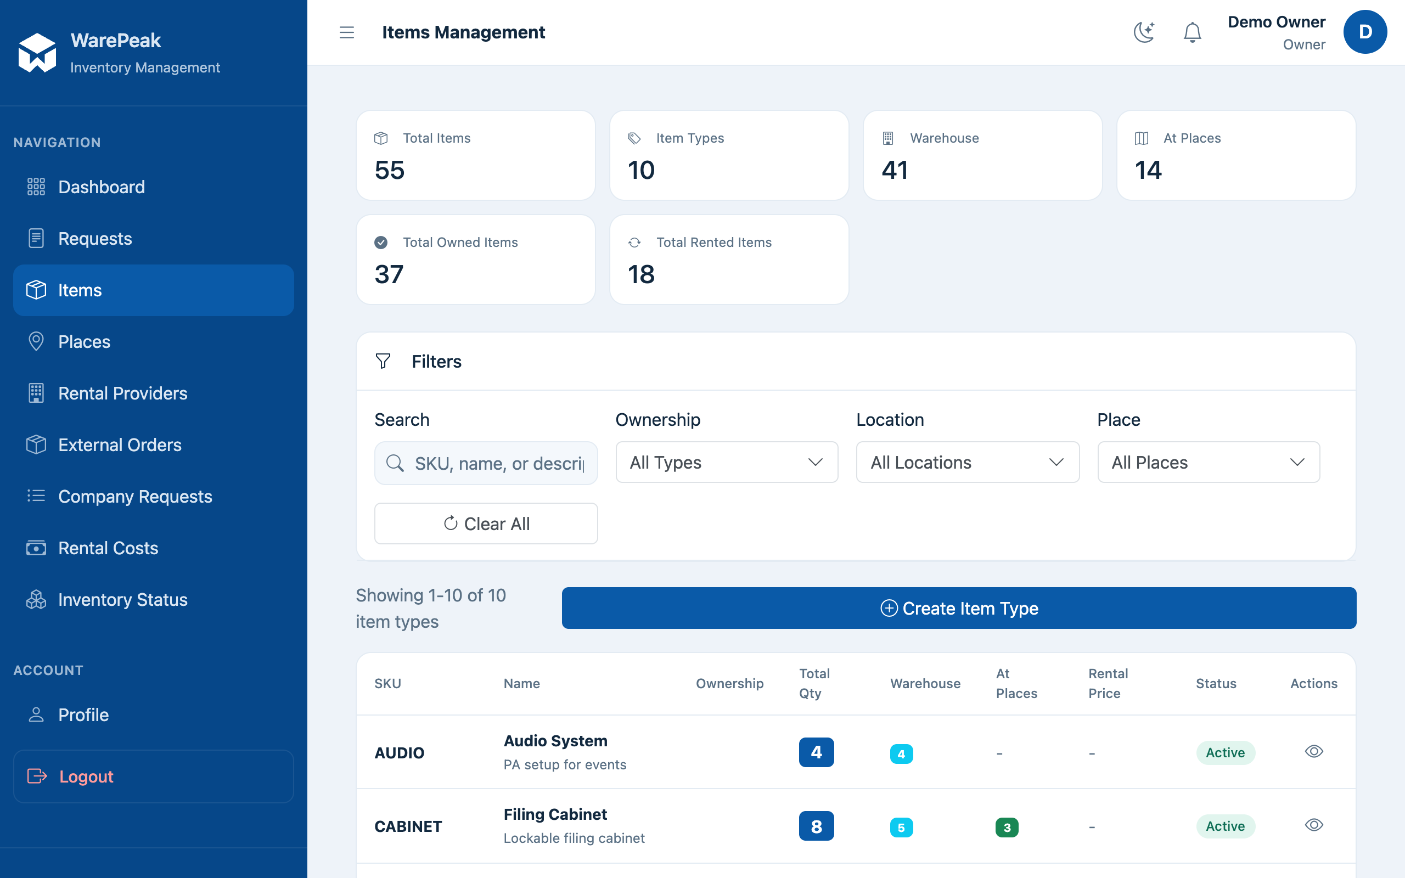Click the Total Owned Items check icon
This screenshot has height=878, width=1405.
pyautogui.click(x=381, y=243)
